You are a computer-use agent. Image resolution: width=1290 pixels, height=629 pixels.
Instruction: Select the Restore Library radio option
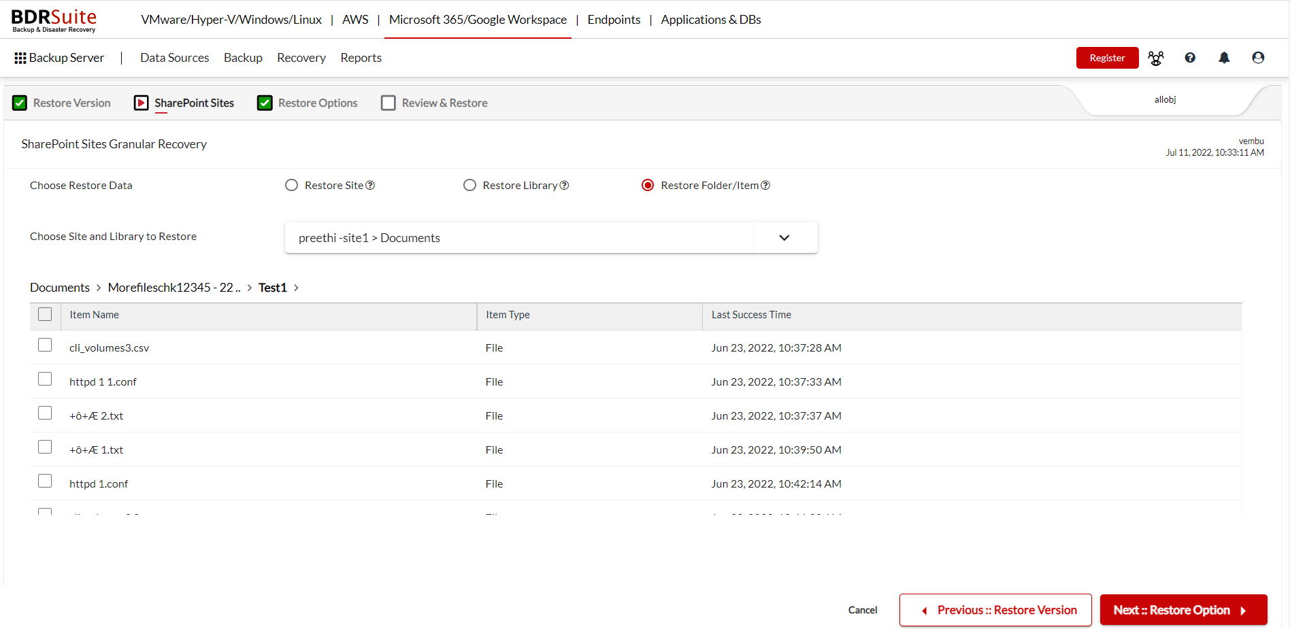click(469, 186)
